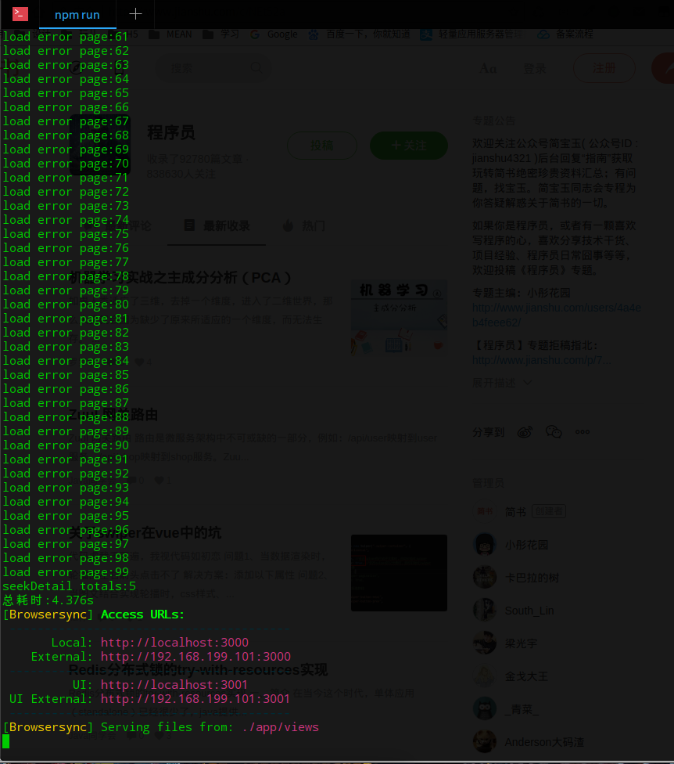Click the "load error page:90" line
The width and height of the screenshot is (674, 764).
66,445
